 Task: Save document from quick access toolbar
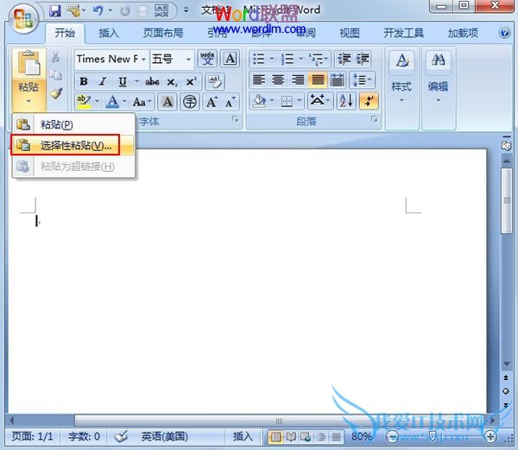pos(55,10)
